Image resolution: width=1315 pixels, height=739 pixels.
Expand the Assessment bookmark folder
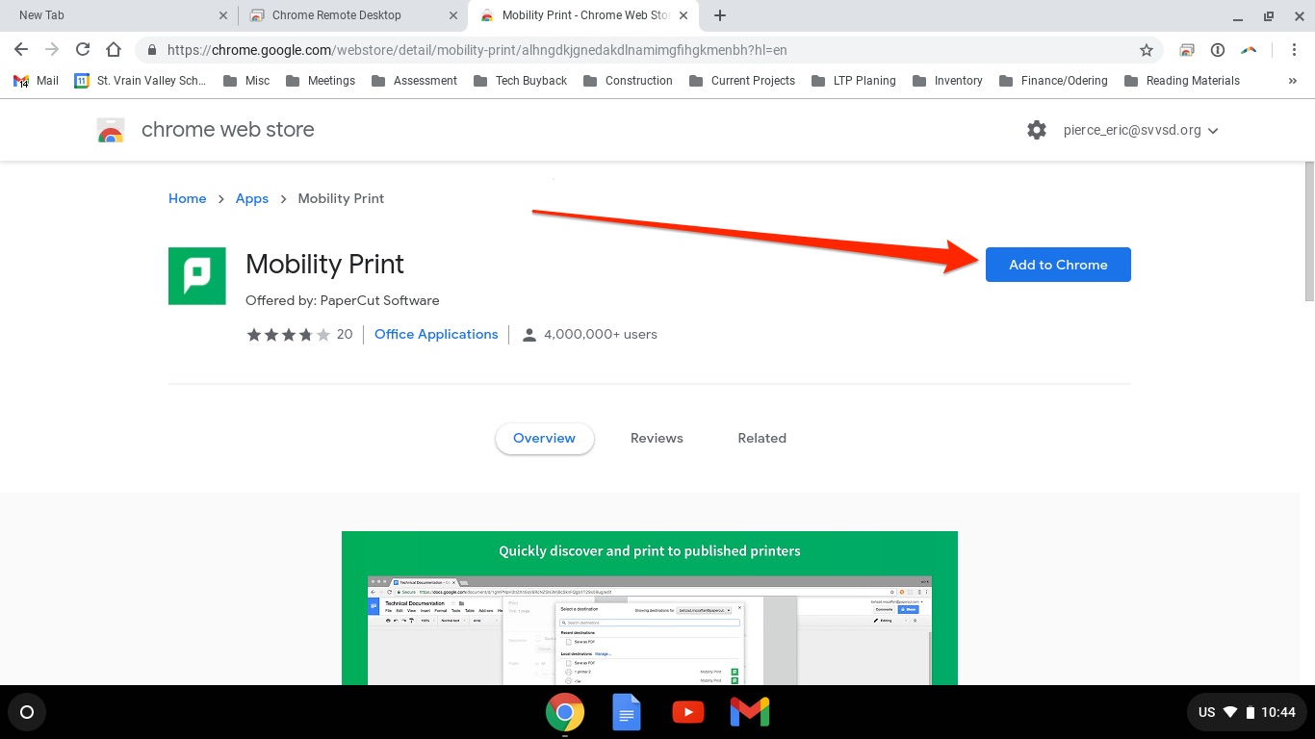[415, 81]
